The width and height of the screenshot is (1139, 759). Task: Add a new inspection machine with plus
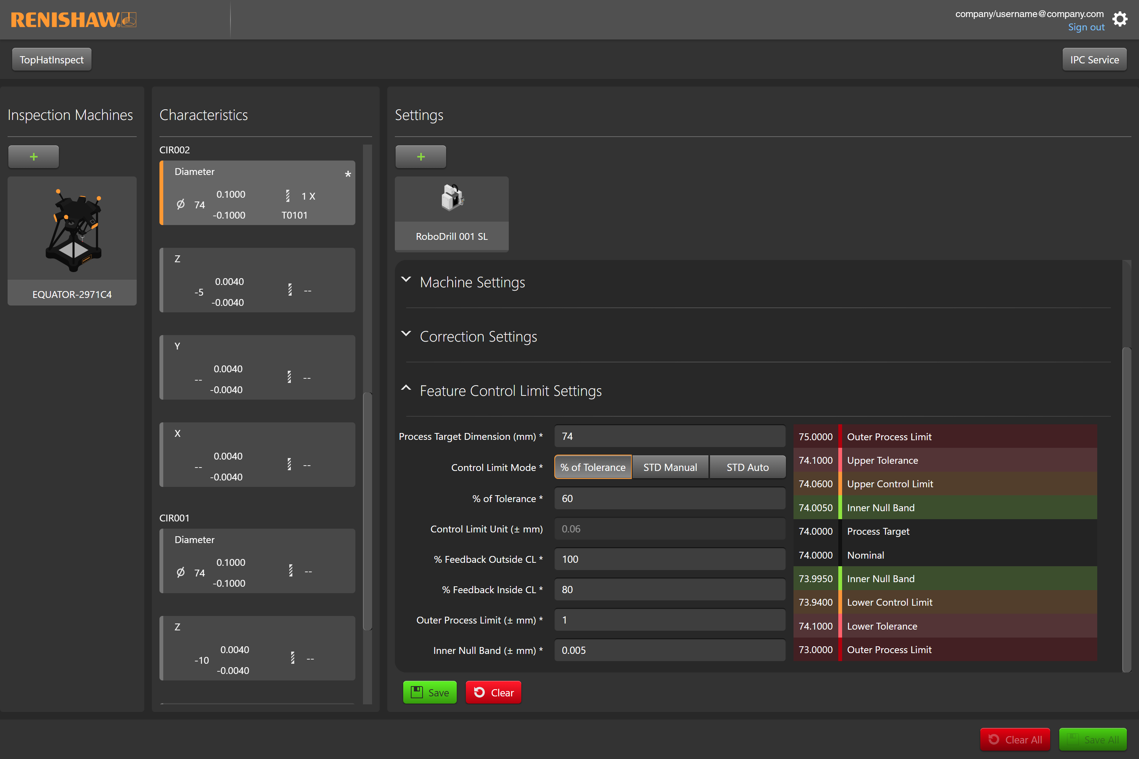click(33, 157)
